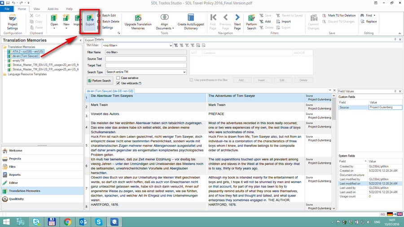The width and height of the screenshot is (404, 227).
Task: Click Mark TU for Deletion
Action: coord(339,15)
